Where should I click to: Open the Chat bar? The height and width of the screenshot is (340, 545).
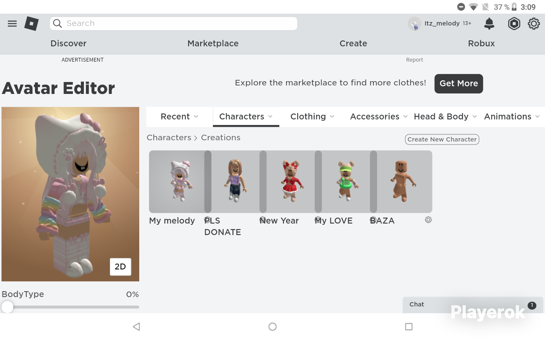click(473, 305)
